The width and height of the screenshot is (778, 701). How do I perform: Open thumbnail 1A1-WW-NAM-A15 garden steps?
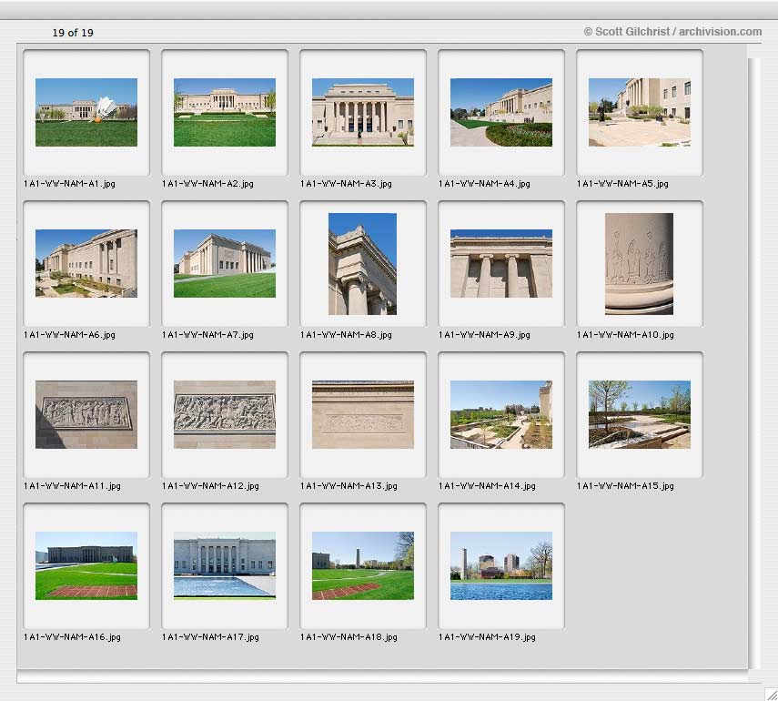[640, 414]
